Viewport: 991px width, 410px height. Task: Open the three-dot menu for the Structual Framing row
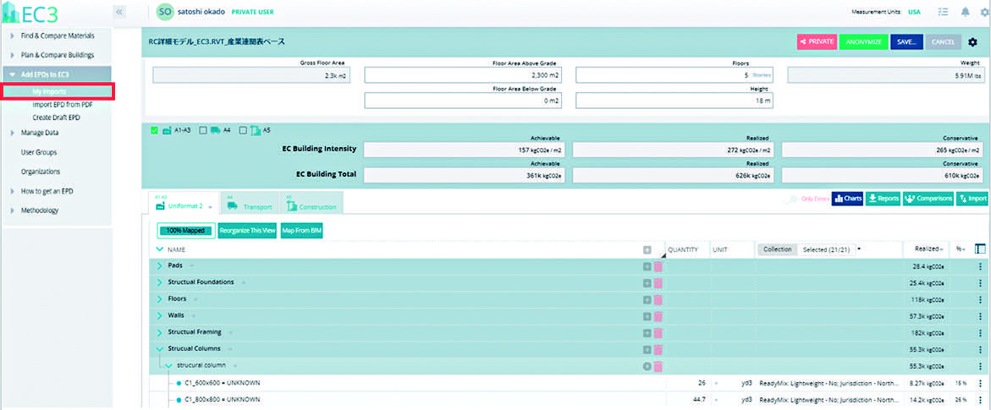click(980, 333)
